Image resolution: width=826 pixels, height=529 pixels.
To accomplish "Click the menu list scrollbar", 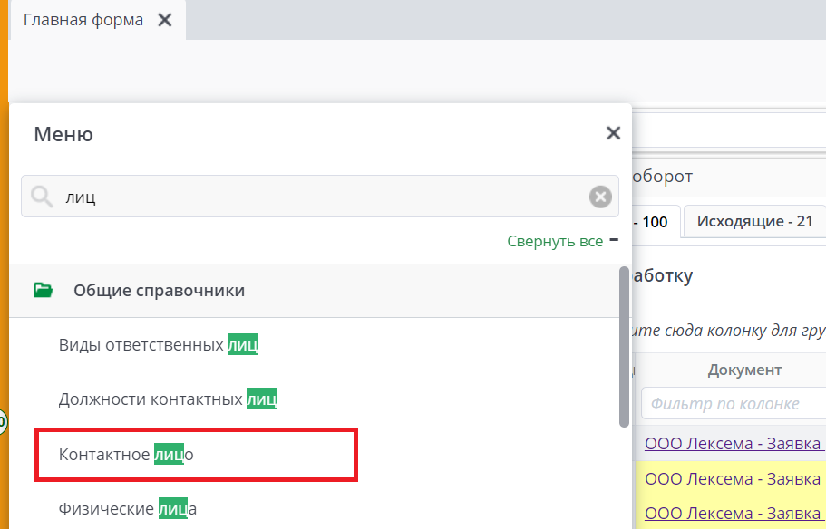I will (624, 344).
